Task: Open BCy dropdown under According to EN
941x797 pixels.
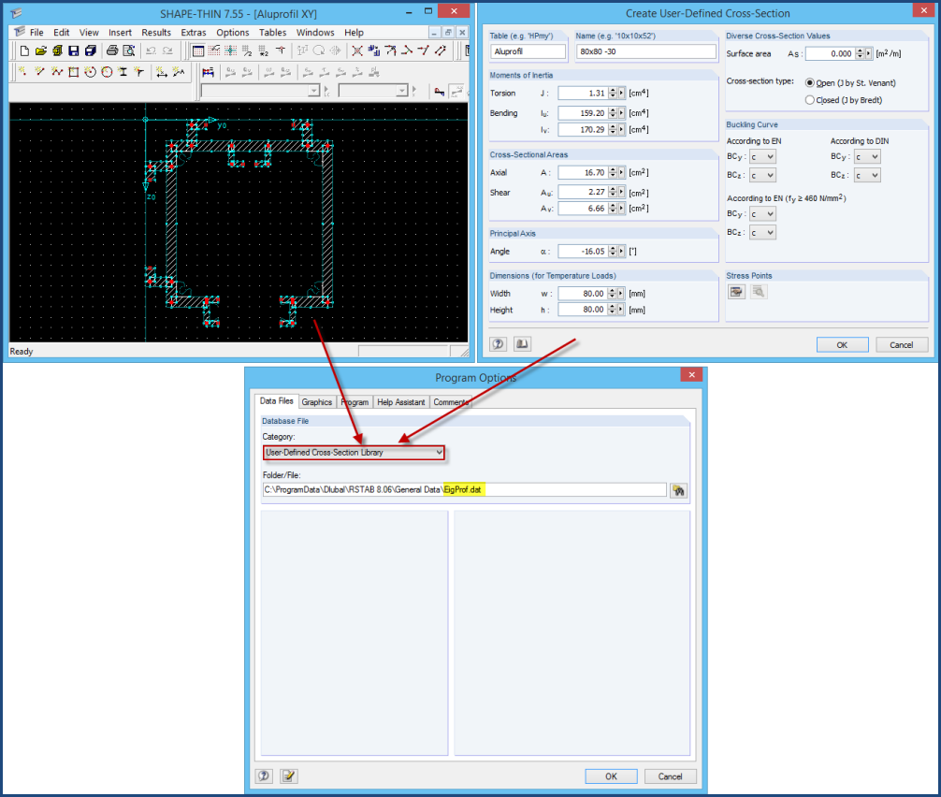Action: coord(762,156)
